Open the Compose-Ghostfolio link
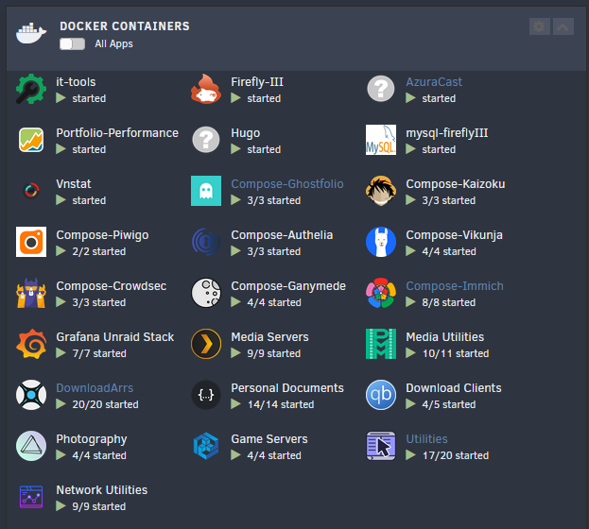Viewport: 589px width, 529px height. tap(287, 184)
